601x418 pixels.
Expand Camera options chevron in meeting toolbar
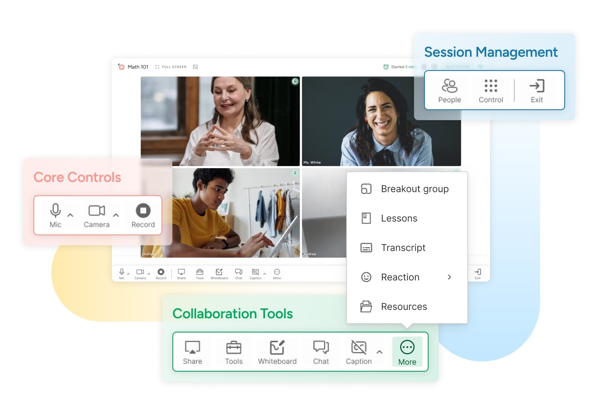(x=149, y=274)
